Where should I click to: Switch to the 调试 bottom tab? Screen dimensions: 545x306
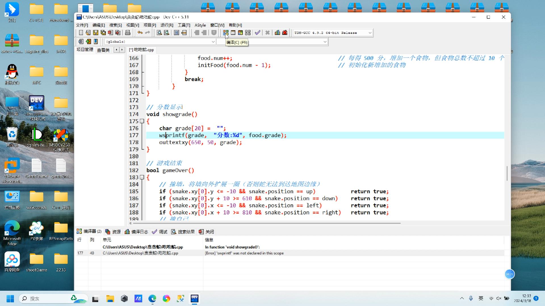pos(160,232)
